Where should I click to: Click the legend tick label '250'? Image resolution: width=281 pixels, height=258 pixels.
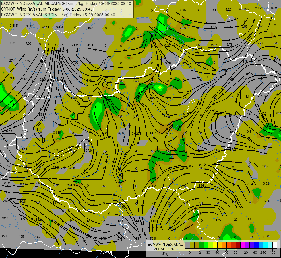[x=263, y=253]
